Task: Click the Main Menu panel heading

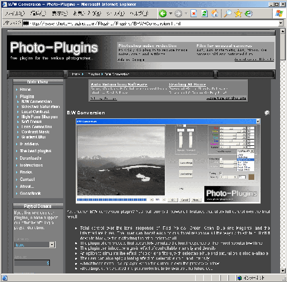Action: 38,82
